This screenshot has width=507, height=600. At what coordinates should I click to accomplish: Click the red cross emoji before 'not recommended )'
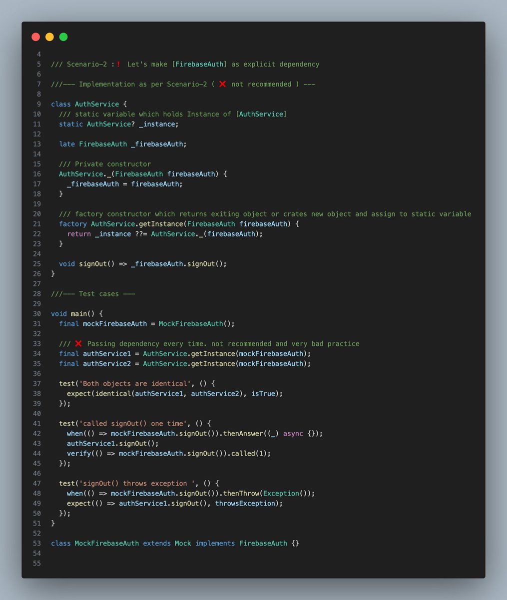222,84
